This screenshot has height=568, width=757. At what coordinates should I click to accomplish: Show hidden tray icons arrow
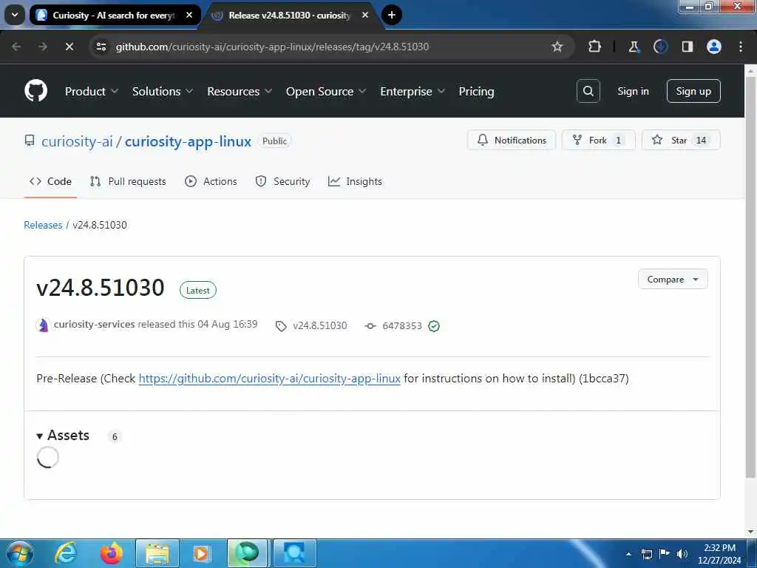(628, 553)
